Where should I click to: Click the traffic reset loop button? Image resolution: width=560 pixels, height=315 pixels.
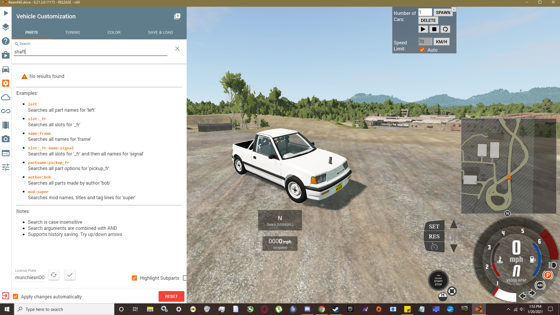445,29
